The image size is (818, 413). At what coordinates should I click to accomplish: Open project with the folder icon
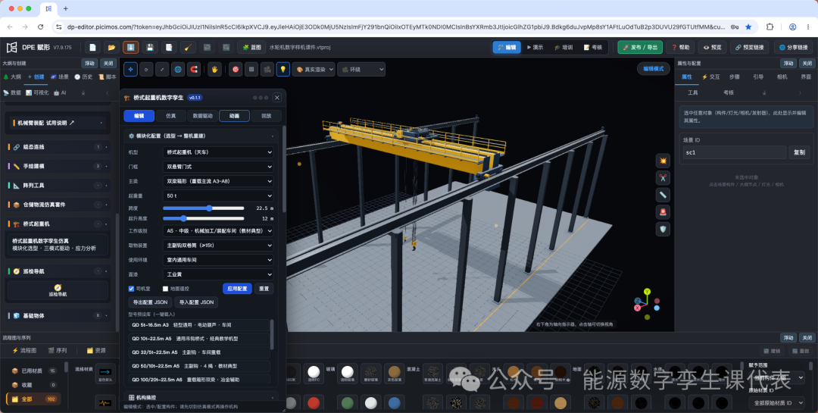(111, 48)
